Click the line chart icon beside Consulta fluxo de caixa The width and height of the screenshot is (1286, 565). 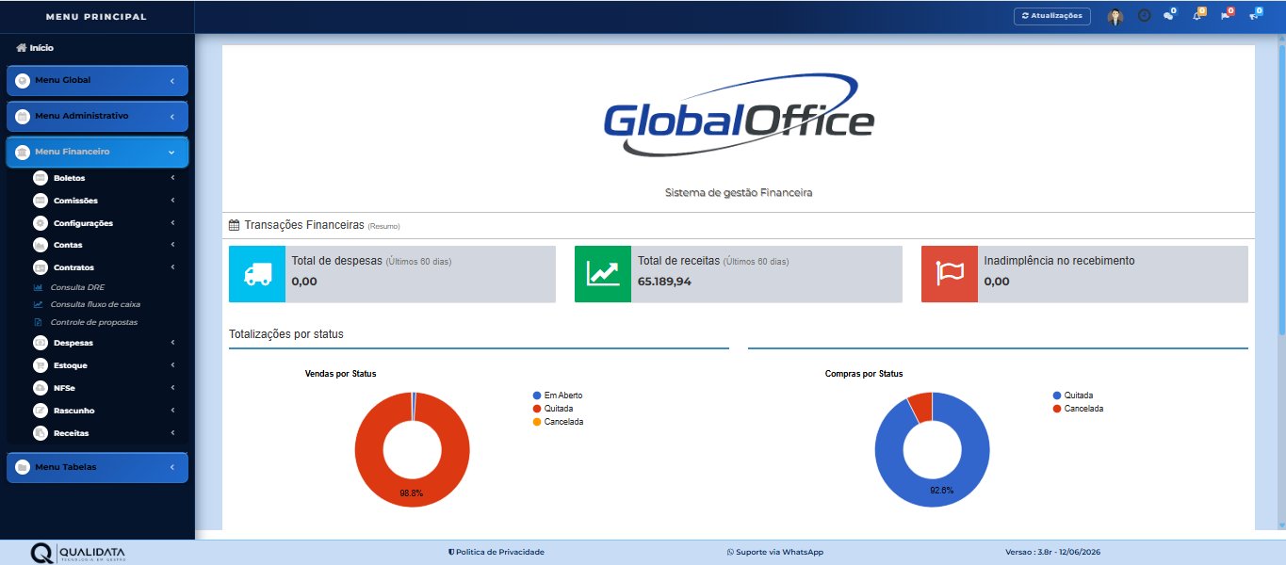point(38,304)
